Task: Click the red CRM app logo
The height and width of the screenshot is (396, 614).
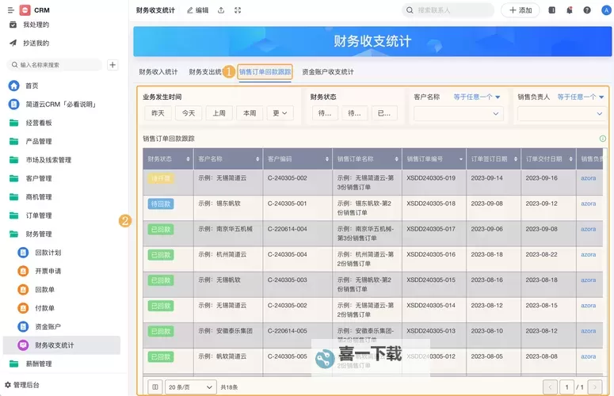Action: 25,10
